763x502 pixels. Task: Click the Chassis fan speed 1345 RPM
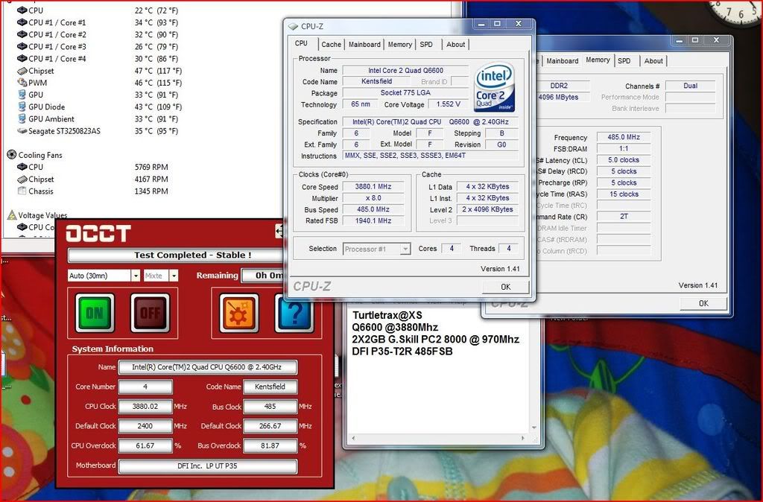pyautogui.click(x=151, y=191)
